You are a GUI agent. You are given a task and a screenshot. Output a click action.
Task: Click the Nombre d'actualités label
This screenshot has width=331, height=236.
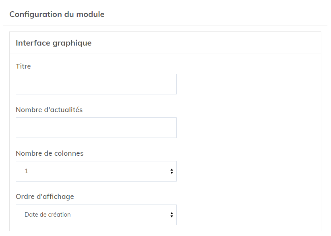(x=49, y=110)
